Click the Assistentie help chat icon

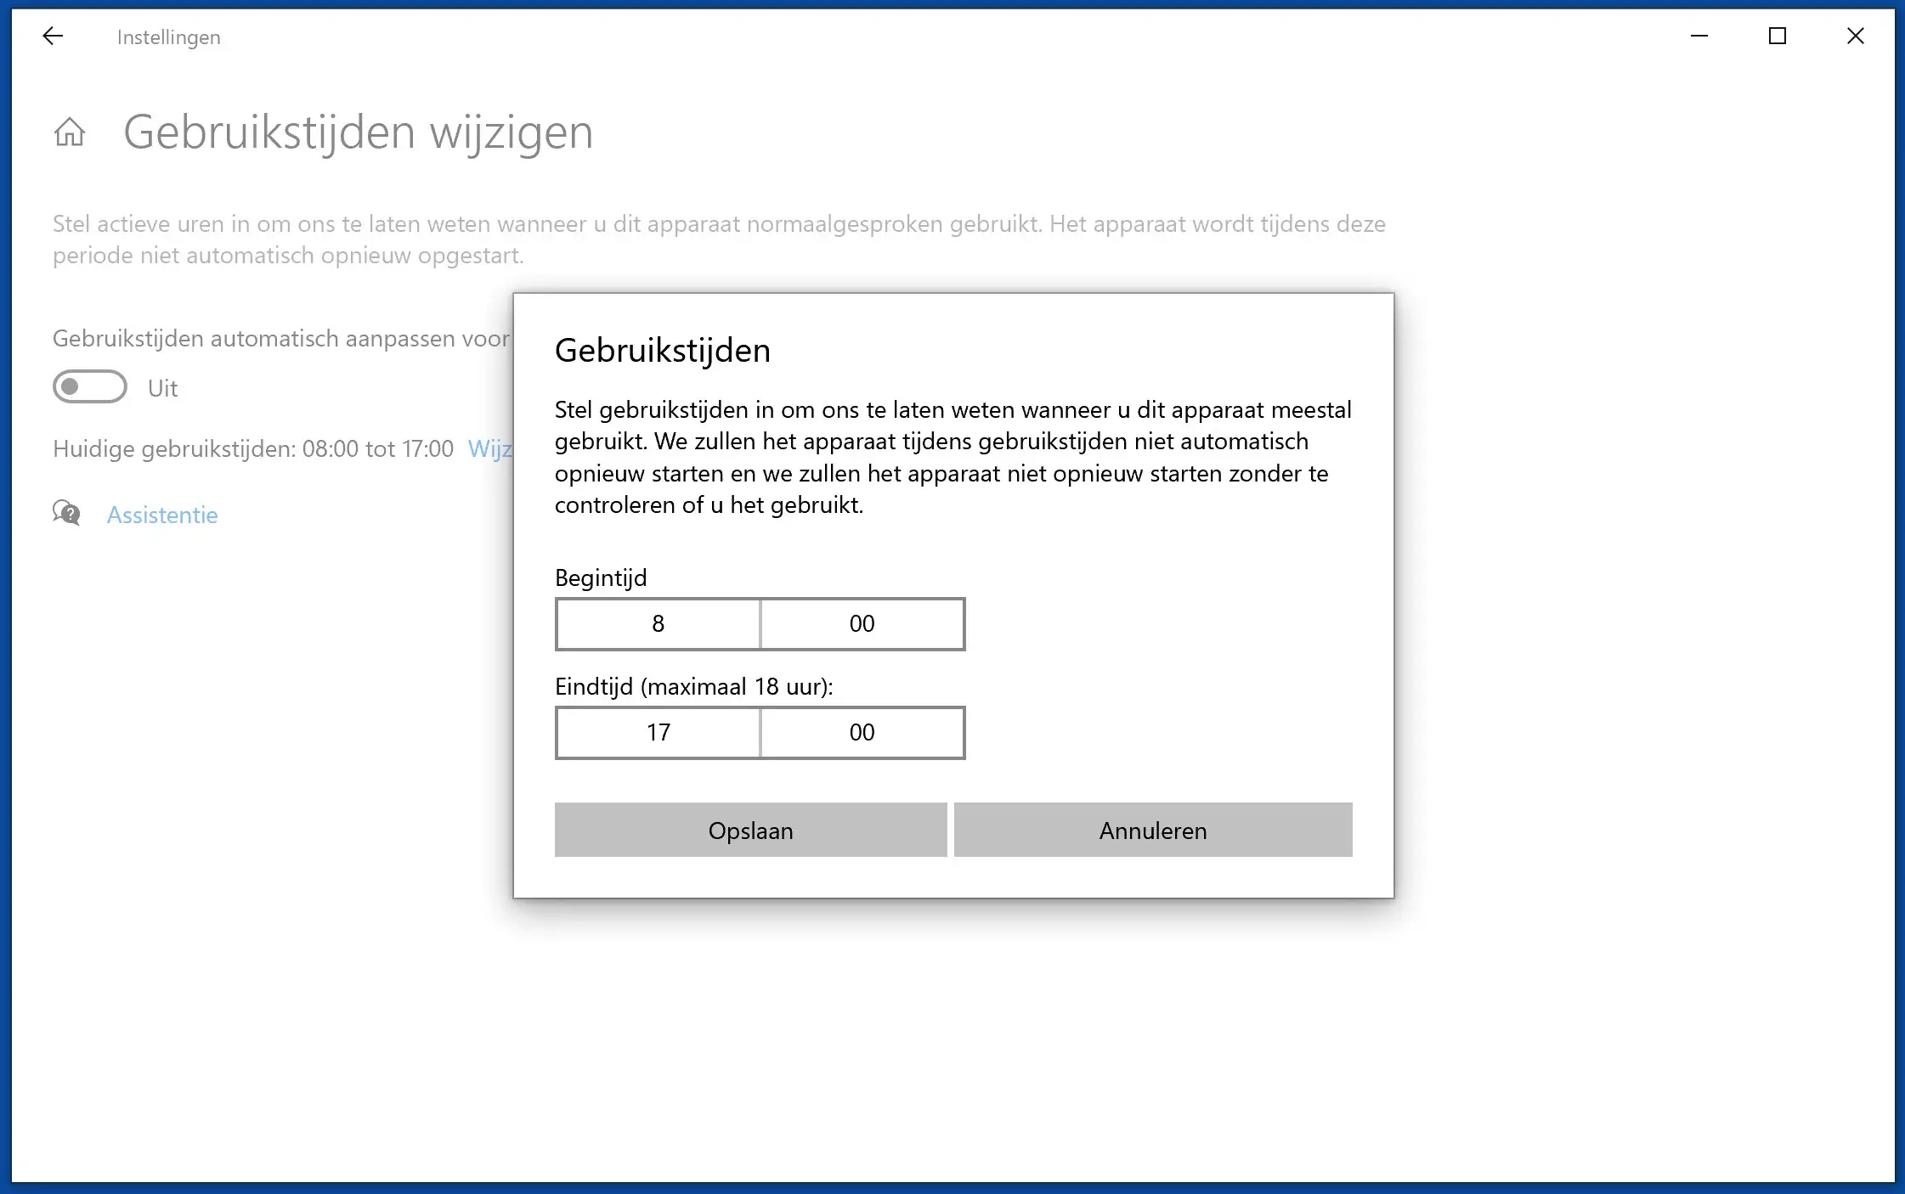[66, 513]
